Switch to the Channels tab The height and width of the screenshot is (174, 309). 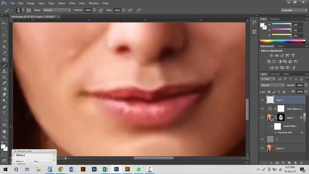(x=275, y=74)
